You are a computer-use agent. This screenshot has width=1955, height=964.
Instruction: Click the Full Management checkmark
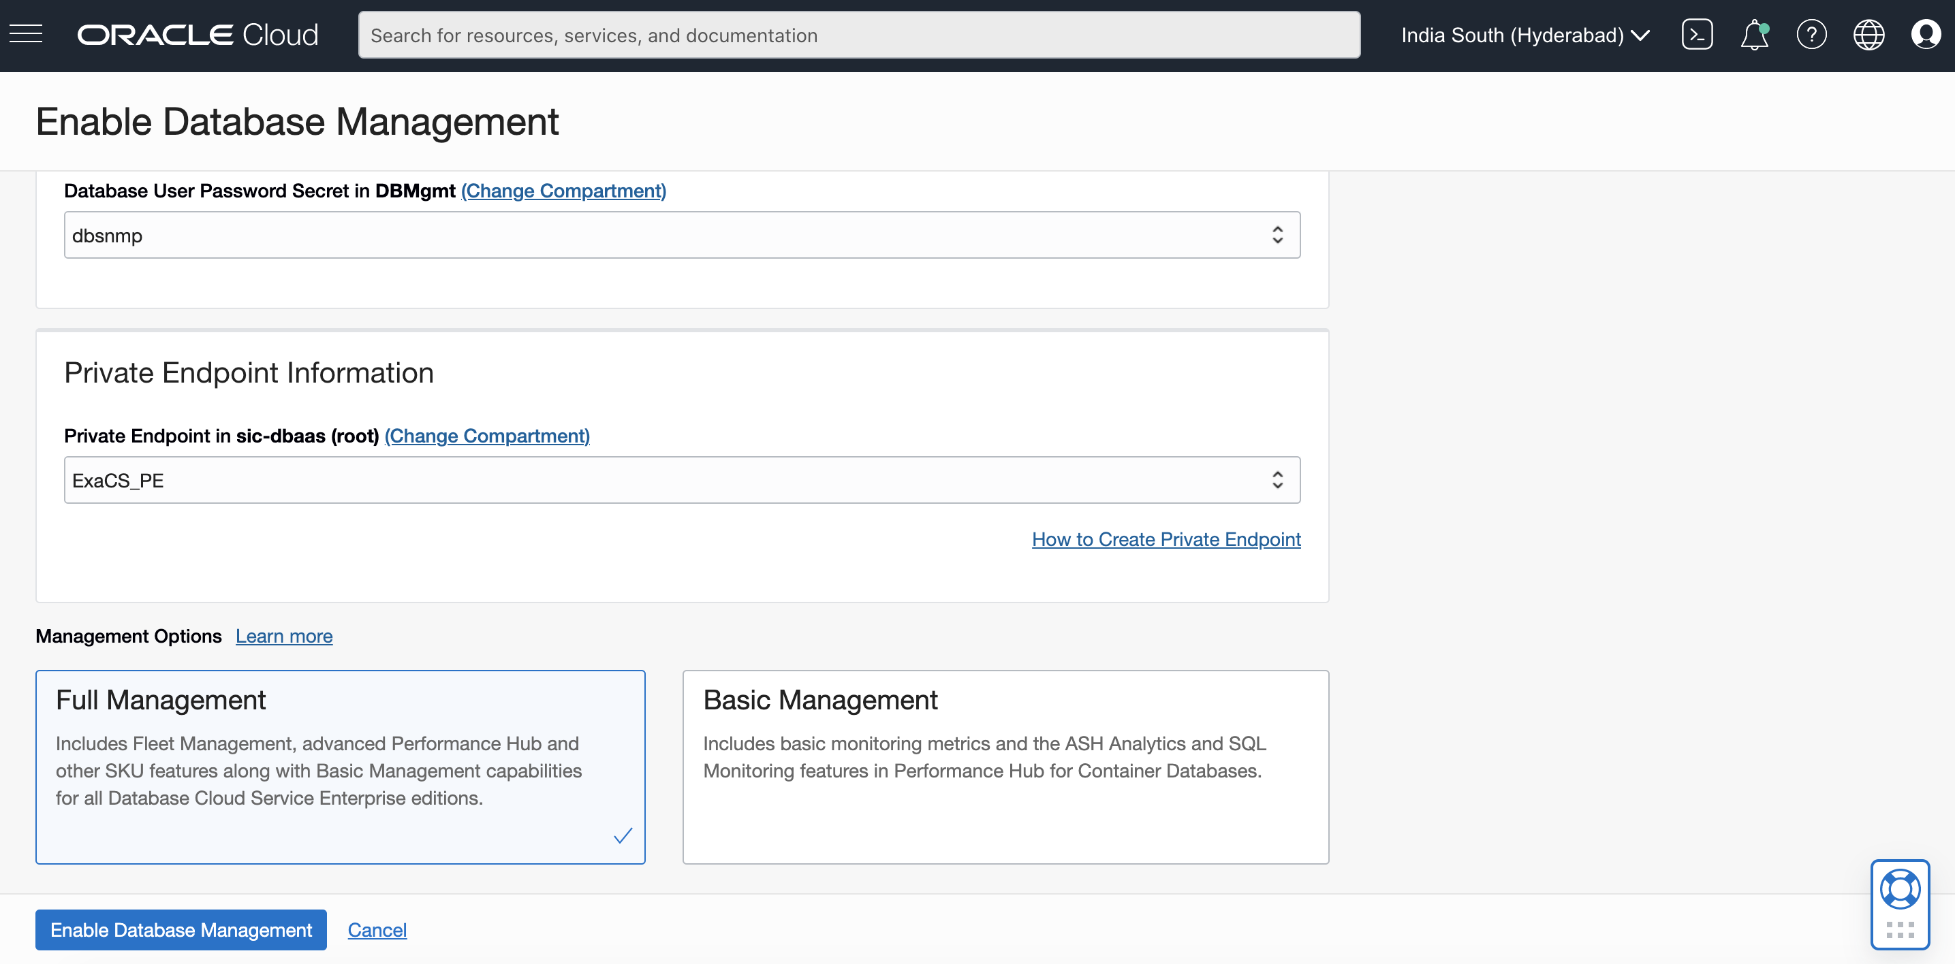coord(623,835)
